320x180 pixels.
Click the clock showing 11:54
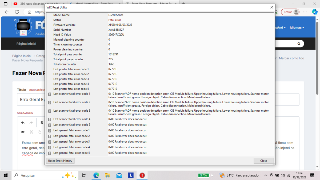tap(299, 173)
